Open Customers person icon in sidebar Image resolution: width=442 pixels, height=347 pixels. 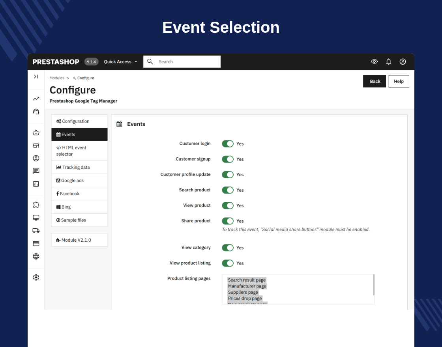click(x=36, y=158)
